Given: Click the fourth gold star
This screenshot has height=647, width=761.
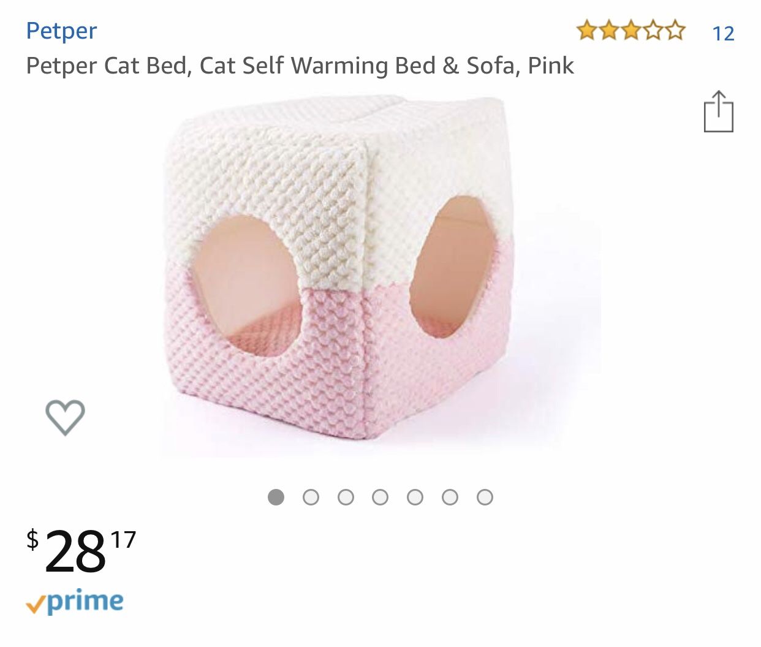Looking at the screenshot, I should tap(654, 28).
